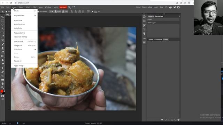Toggle the Distances checkbox
This screenshot has width=223, height=125.
click(38, 11)
